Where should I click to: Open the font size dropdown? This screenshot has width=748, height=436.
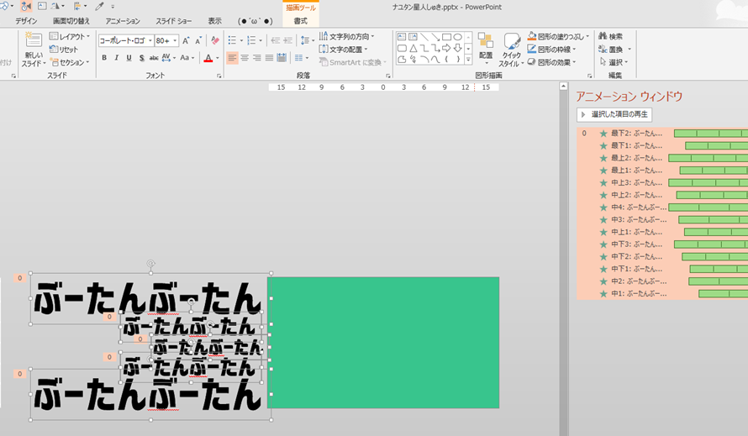(175, 41)
